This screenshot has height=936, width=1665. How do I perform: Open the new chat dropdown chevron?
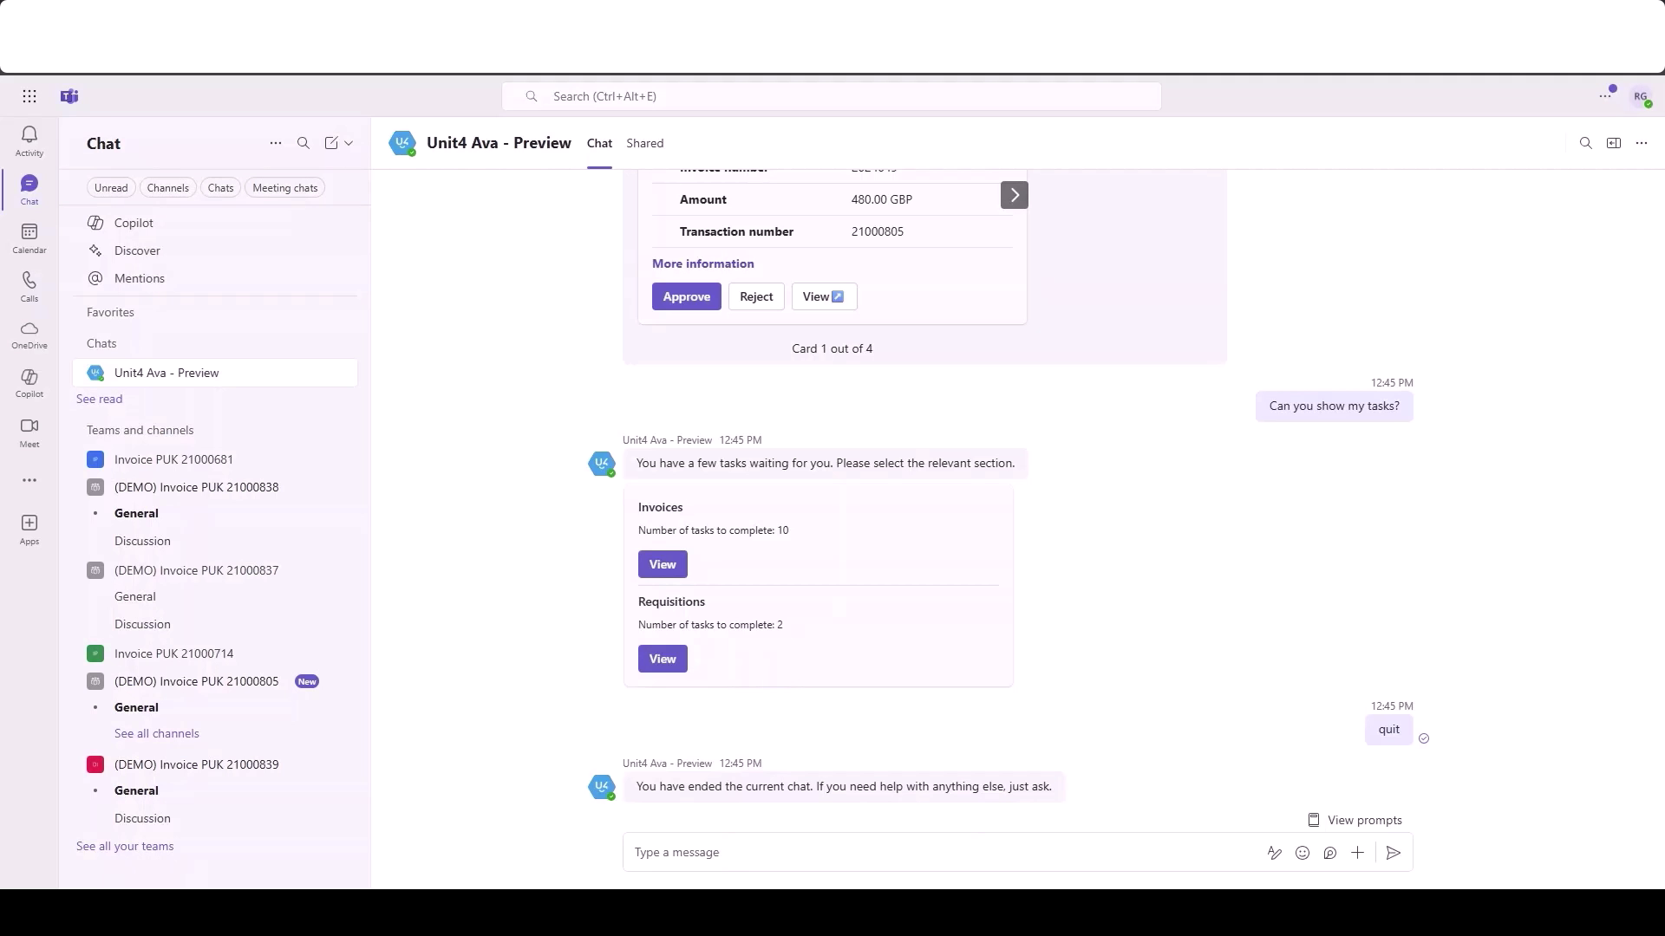(x=348, y=143)
